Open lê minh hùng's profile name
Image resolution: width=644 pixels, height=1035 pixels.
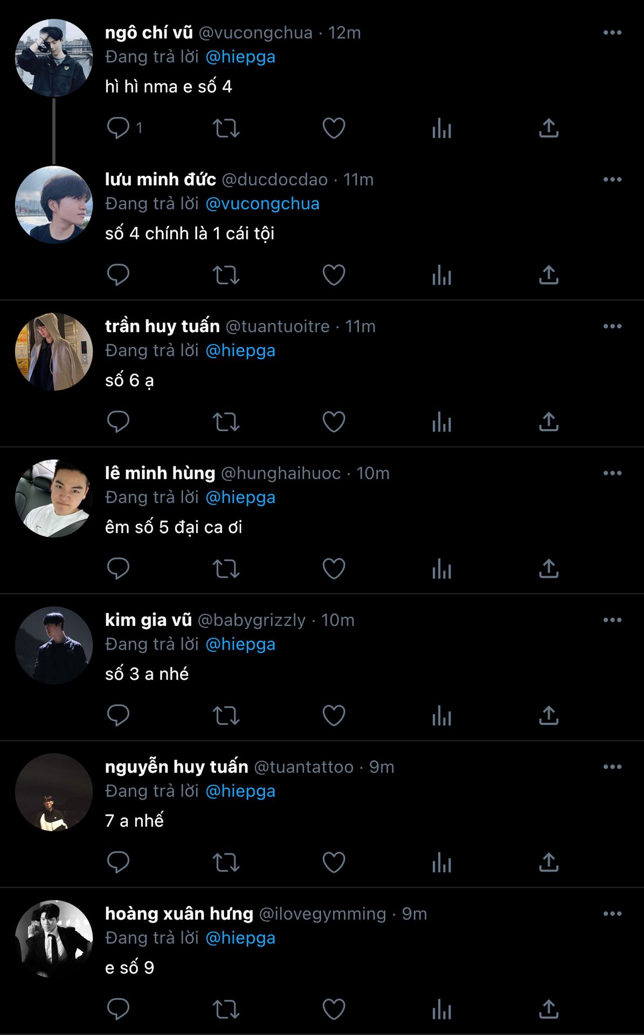coord(160,473)
